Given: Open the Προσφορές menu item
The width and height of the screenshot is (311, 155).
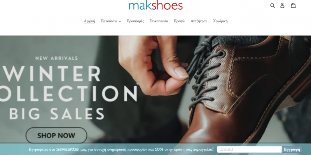Looking at the screenshot, I should click(x=135, y=21).
